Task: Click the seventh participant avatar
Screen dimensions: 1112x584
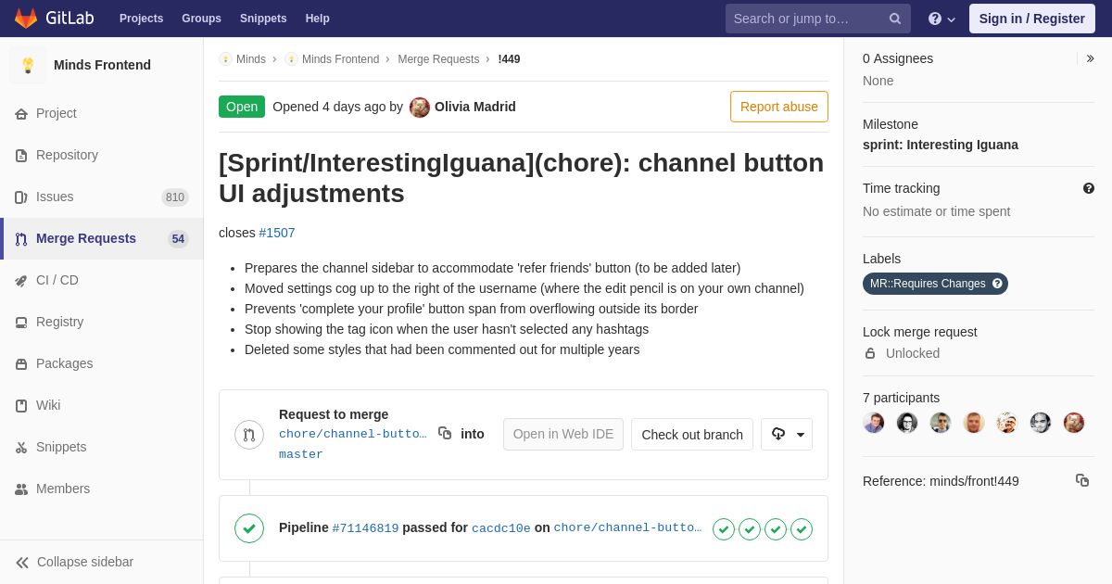Action: [x=1074, y=423]
